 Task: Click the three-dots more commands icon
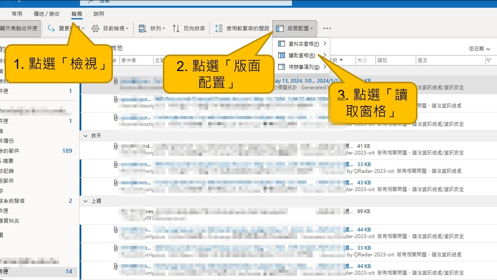(x=327, y=28)
